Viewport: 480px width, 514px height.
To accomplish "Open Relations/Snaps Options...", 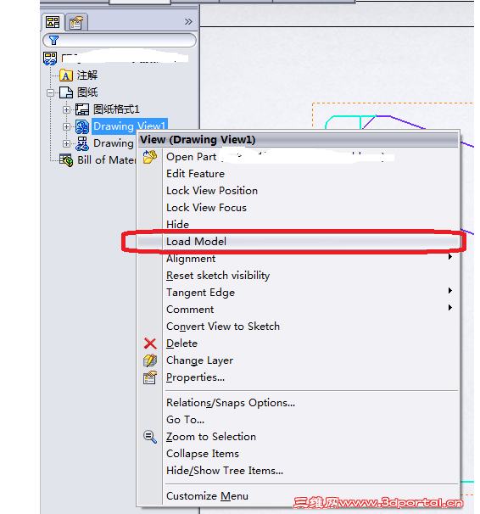I will tap(231, 403).
